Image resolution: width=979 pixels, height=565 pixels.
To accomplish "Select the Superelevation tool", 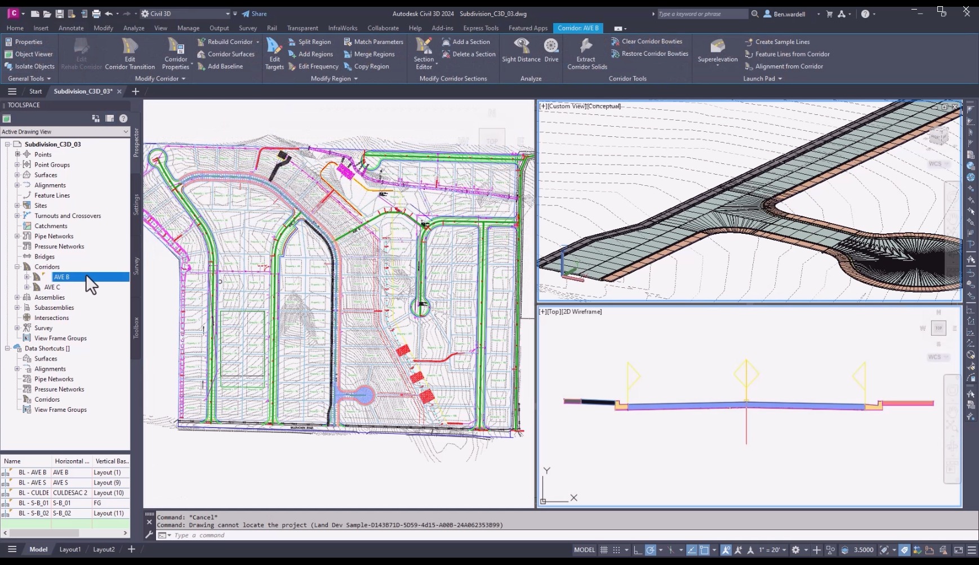I will pos(717,51).
